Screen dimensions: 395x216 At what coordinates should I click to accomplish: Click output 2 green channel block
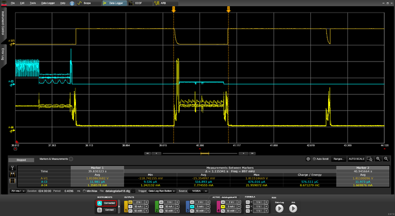[x=156, y=207]
